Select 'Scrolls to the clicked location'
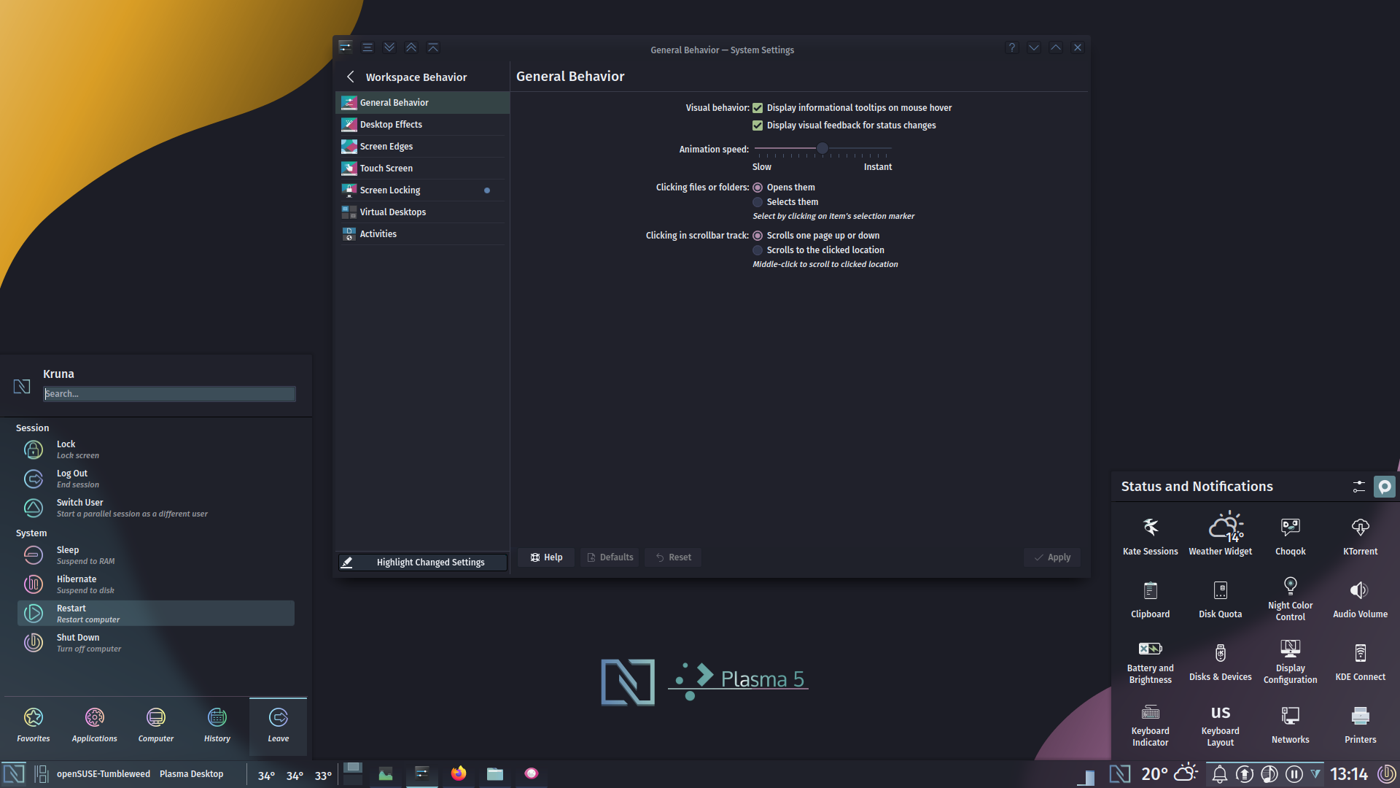The height and width of the screenshot is (788, 1400). 758,250
